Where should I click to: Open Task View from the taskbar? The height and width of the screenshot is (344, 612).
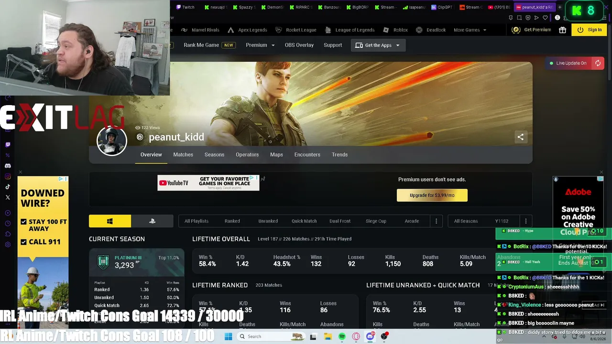click(313, 336)
